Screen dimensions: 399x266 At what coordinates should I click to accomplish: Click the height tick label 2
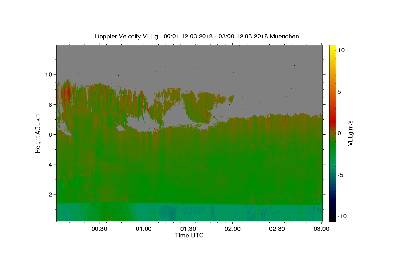click(x=50, y=195)
